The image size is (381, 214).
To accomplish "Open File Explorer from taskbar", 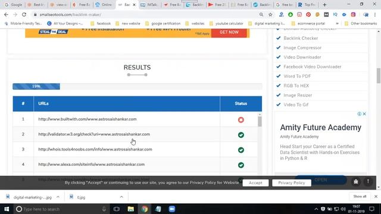I will click(131, 209).
